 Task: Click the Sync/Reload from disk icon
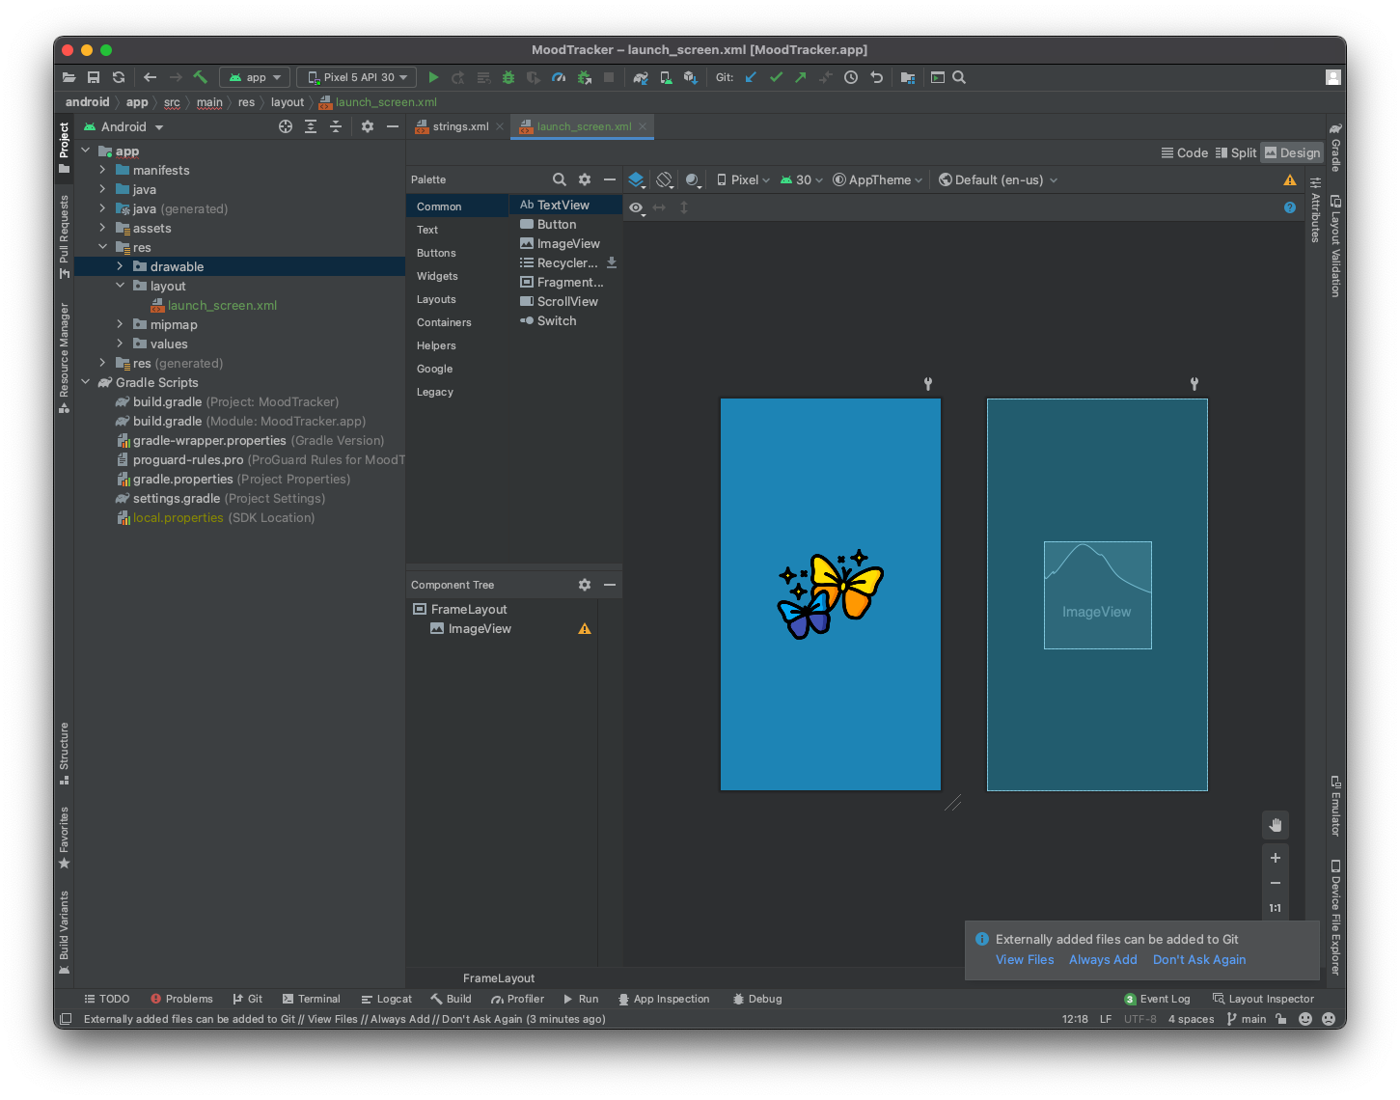(119, 77)
